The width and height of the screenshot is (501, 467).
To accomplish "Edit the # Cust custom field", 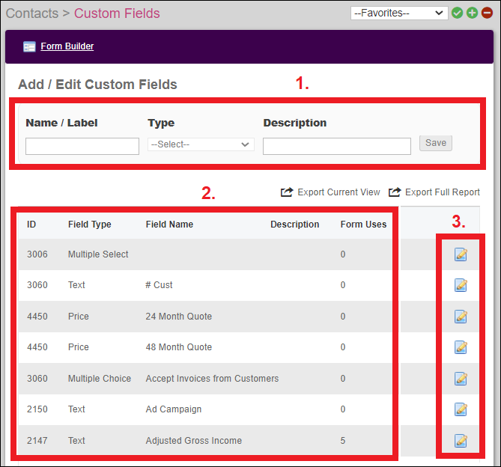I will 461,285.
